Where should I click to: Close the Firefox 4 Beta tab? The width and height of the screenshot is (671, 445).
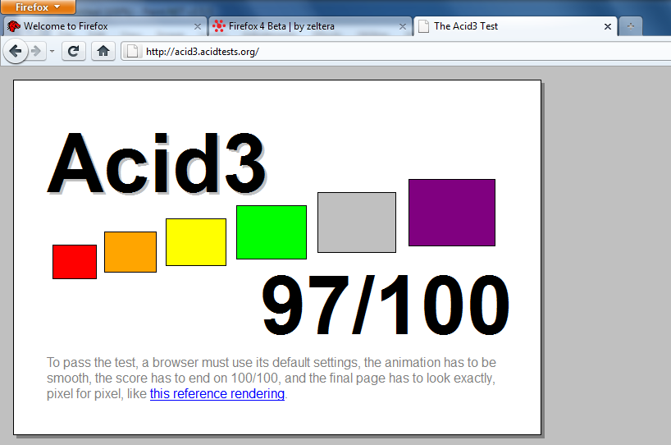click(x=402, y=26)
